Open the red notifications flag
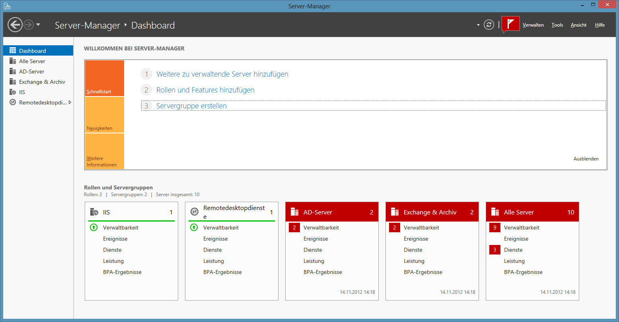Viewport: 619px width, 322px height. coord(511,25)
